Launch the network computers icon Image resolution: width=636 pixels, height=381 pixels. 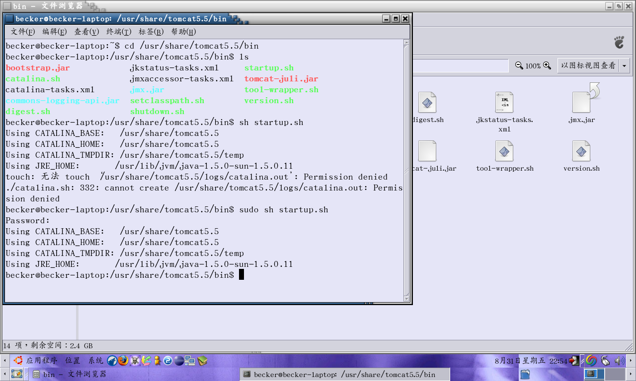191,361
